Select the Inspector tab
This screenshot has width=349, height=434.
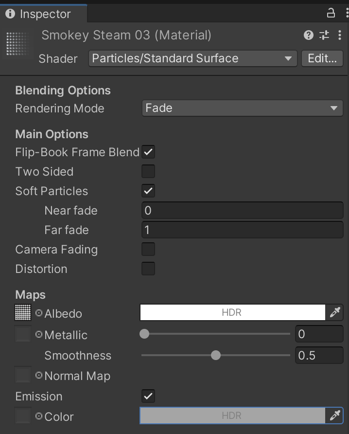(x=44, y=14)
